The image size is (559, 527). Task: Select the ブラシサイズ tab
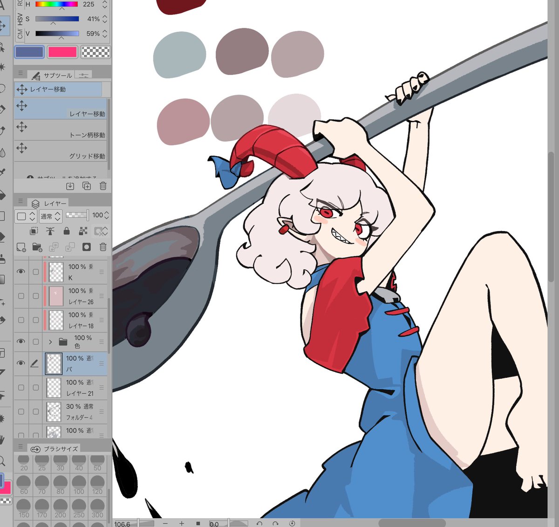(x=55, y=449)
